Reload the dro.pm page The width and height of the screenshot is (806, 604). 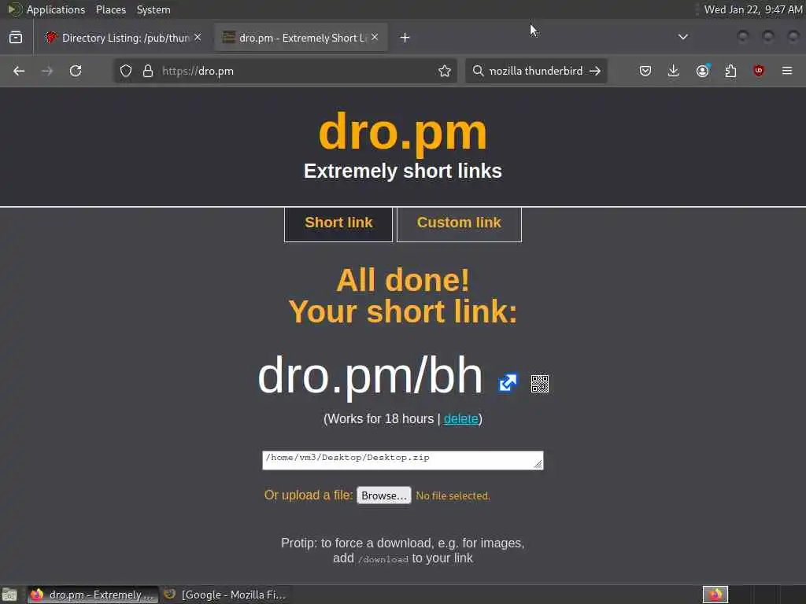coord(76,71)
